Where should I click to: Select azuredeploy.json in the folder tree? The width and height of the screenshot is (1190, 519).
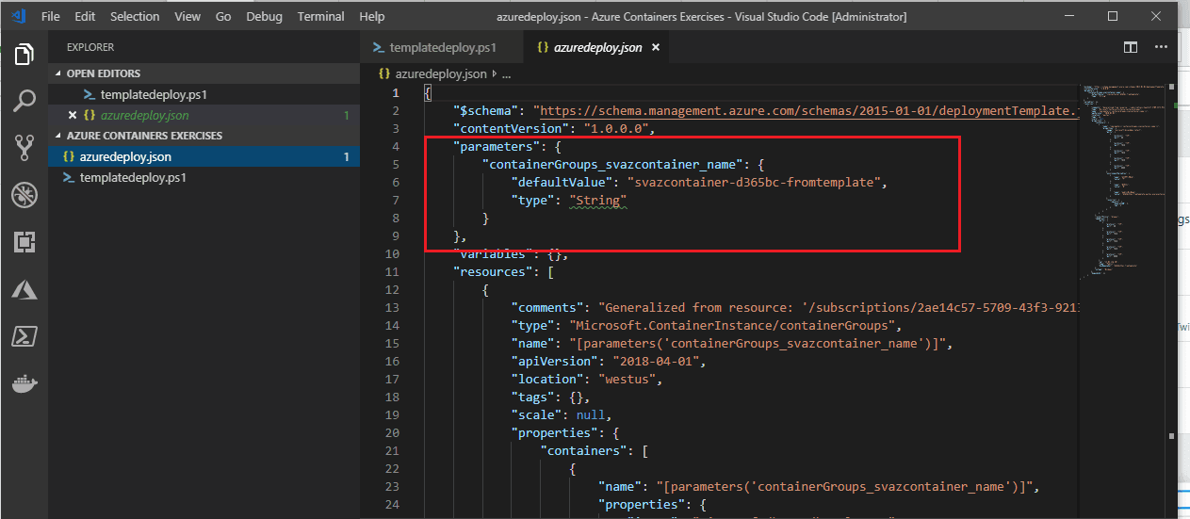tap(204, 157)
